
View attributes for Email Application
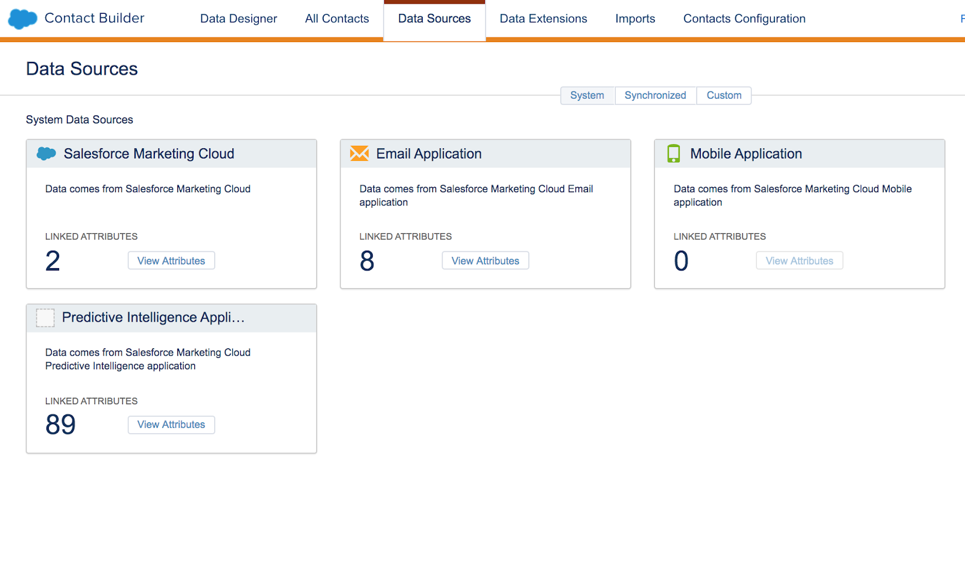(x=485, y=261)
